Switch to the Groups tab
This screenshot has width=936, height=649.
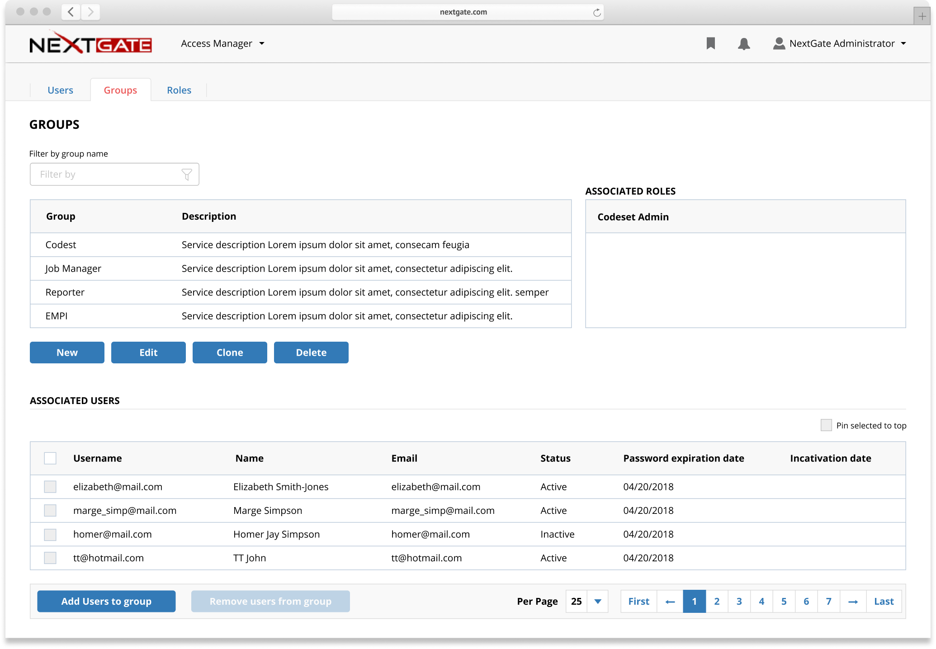point(120,90)
